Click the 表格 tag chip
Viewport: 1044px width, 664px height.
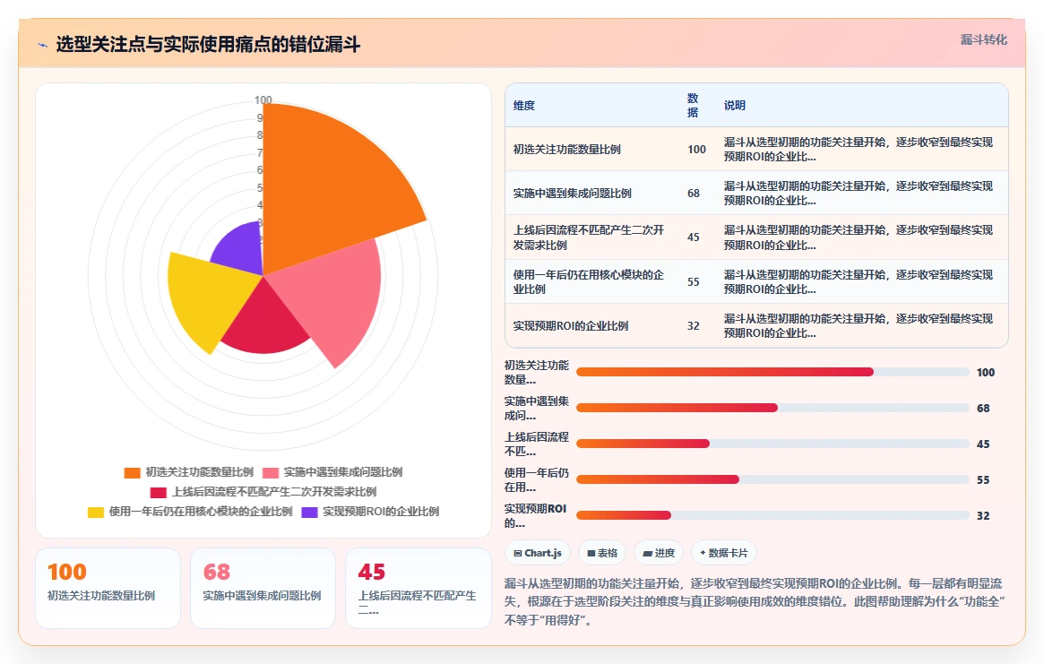[602, 553]
